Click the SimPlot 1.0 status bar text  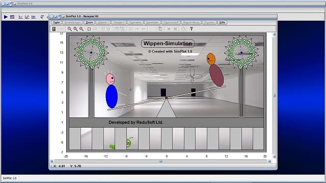10,178
